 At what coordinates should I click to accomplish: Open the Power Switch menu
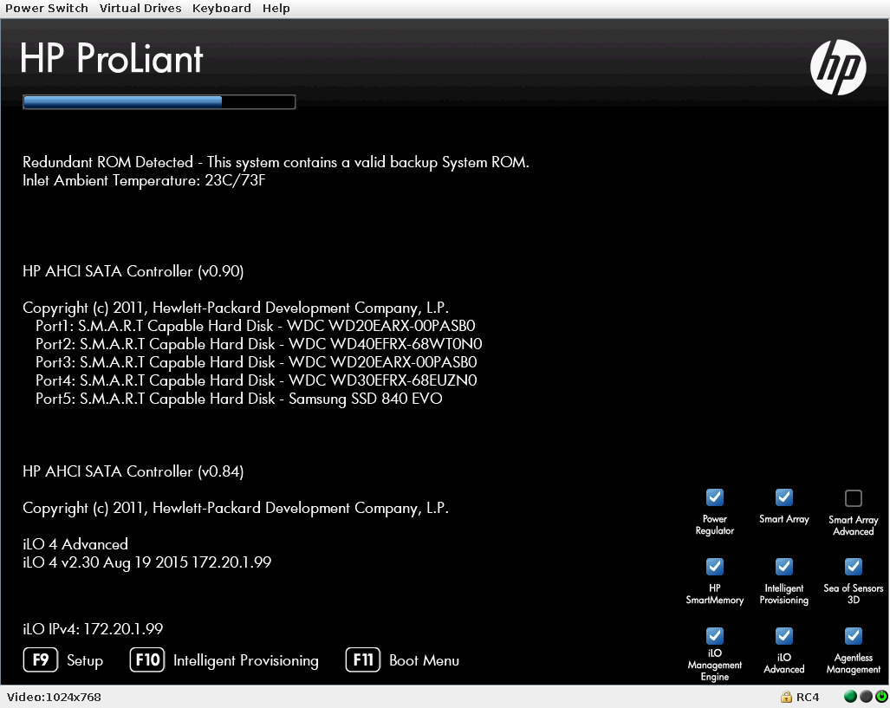pos(47,9)
